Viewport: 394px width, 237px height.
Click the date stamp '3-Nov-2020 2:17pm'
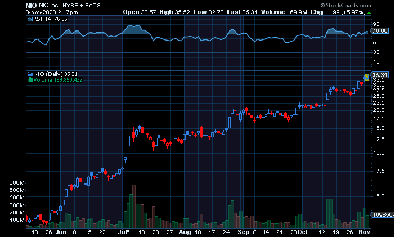point(52,12)
